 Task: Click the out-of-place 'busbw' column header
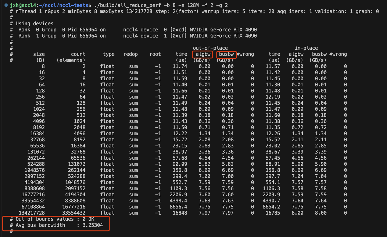tap(226, 54)
